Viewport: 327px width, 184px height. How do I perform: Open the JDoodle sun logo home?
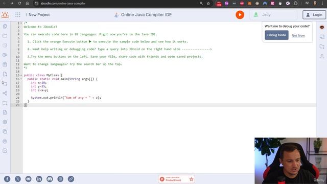point(5,15)
